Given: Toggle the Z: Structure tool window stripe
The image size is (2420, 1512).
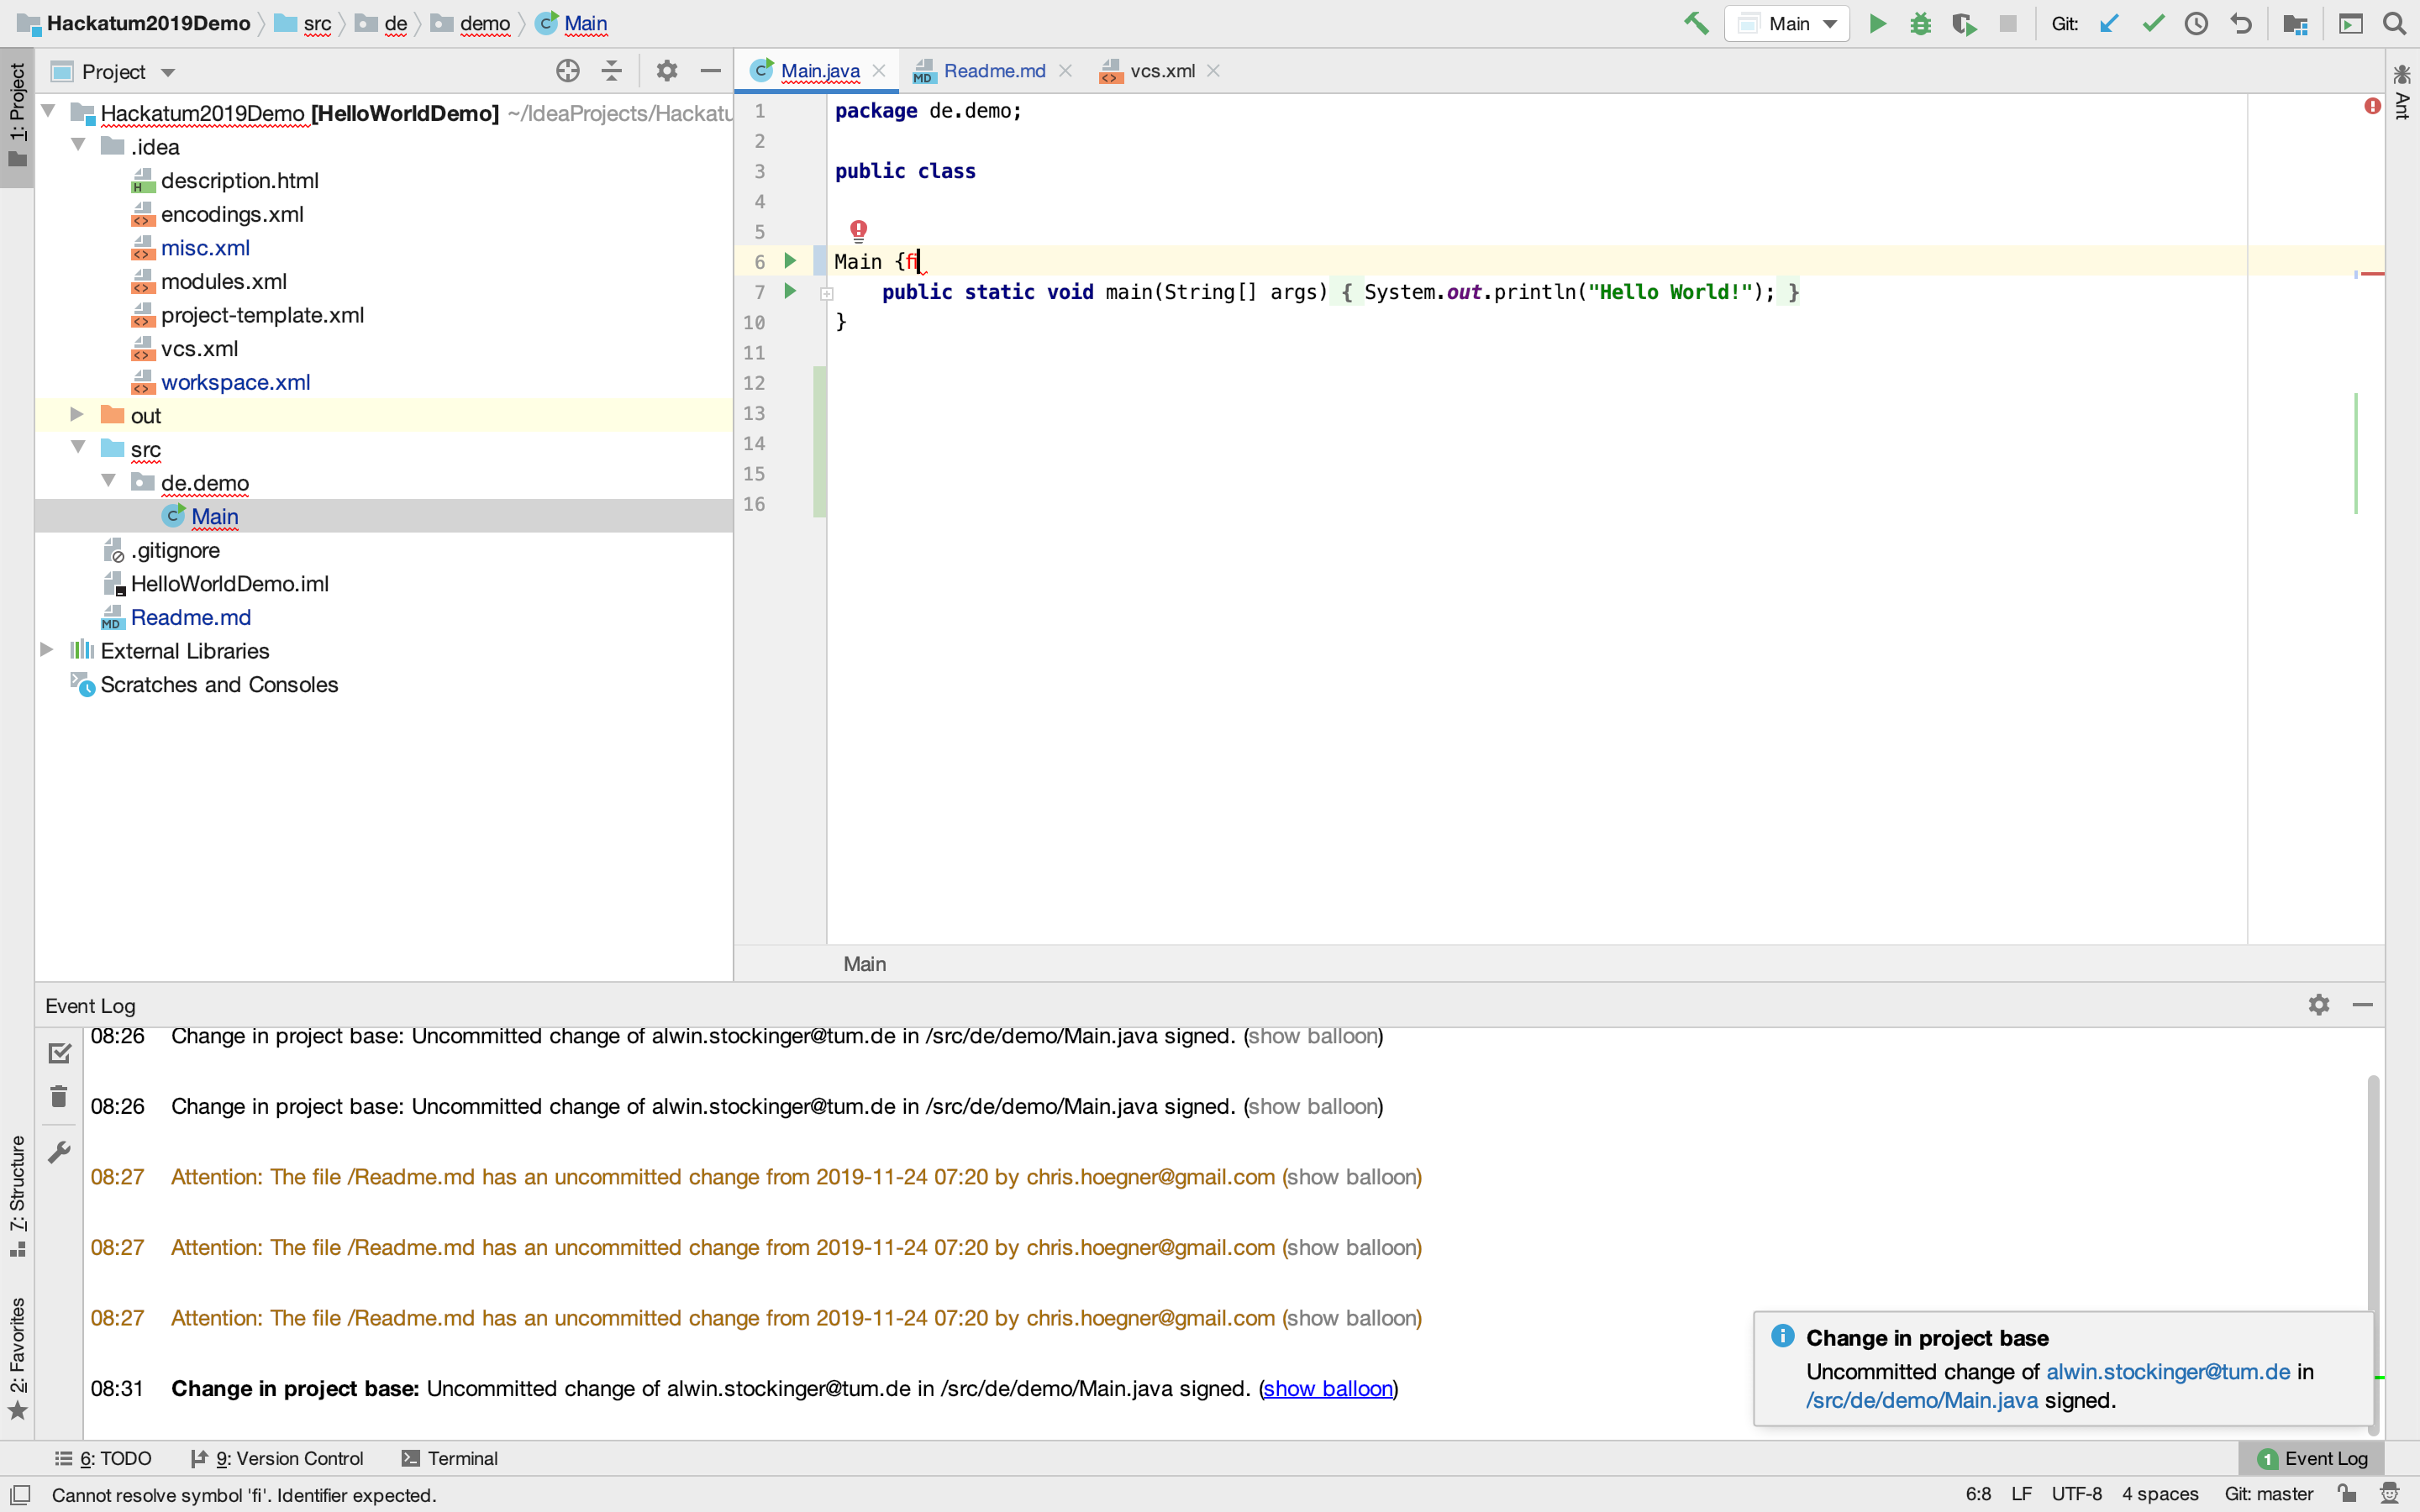Looking at the screenshot, I should pyautogui.click(x=17, y=1195).
